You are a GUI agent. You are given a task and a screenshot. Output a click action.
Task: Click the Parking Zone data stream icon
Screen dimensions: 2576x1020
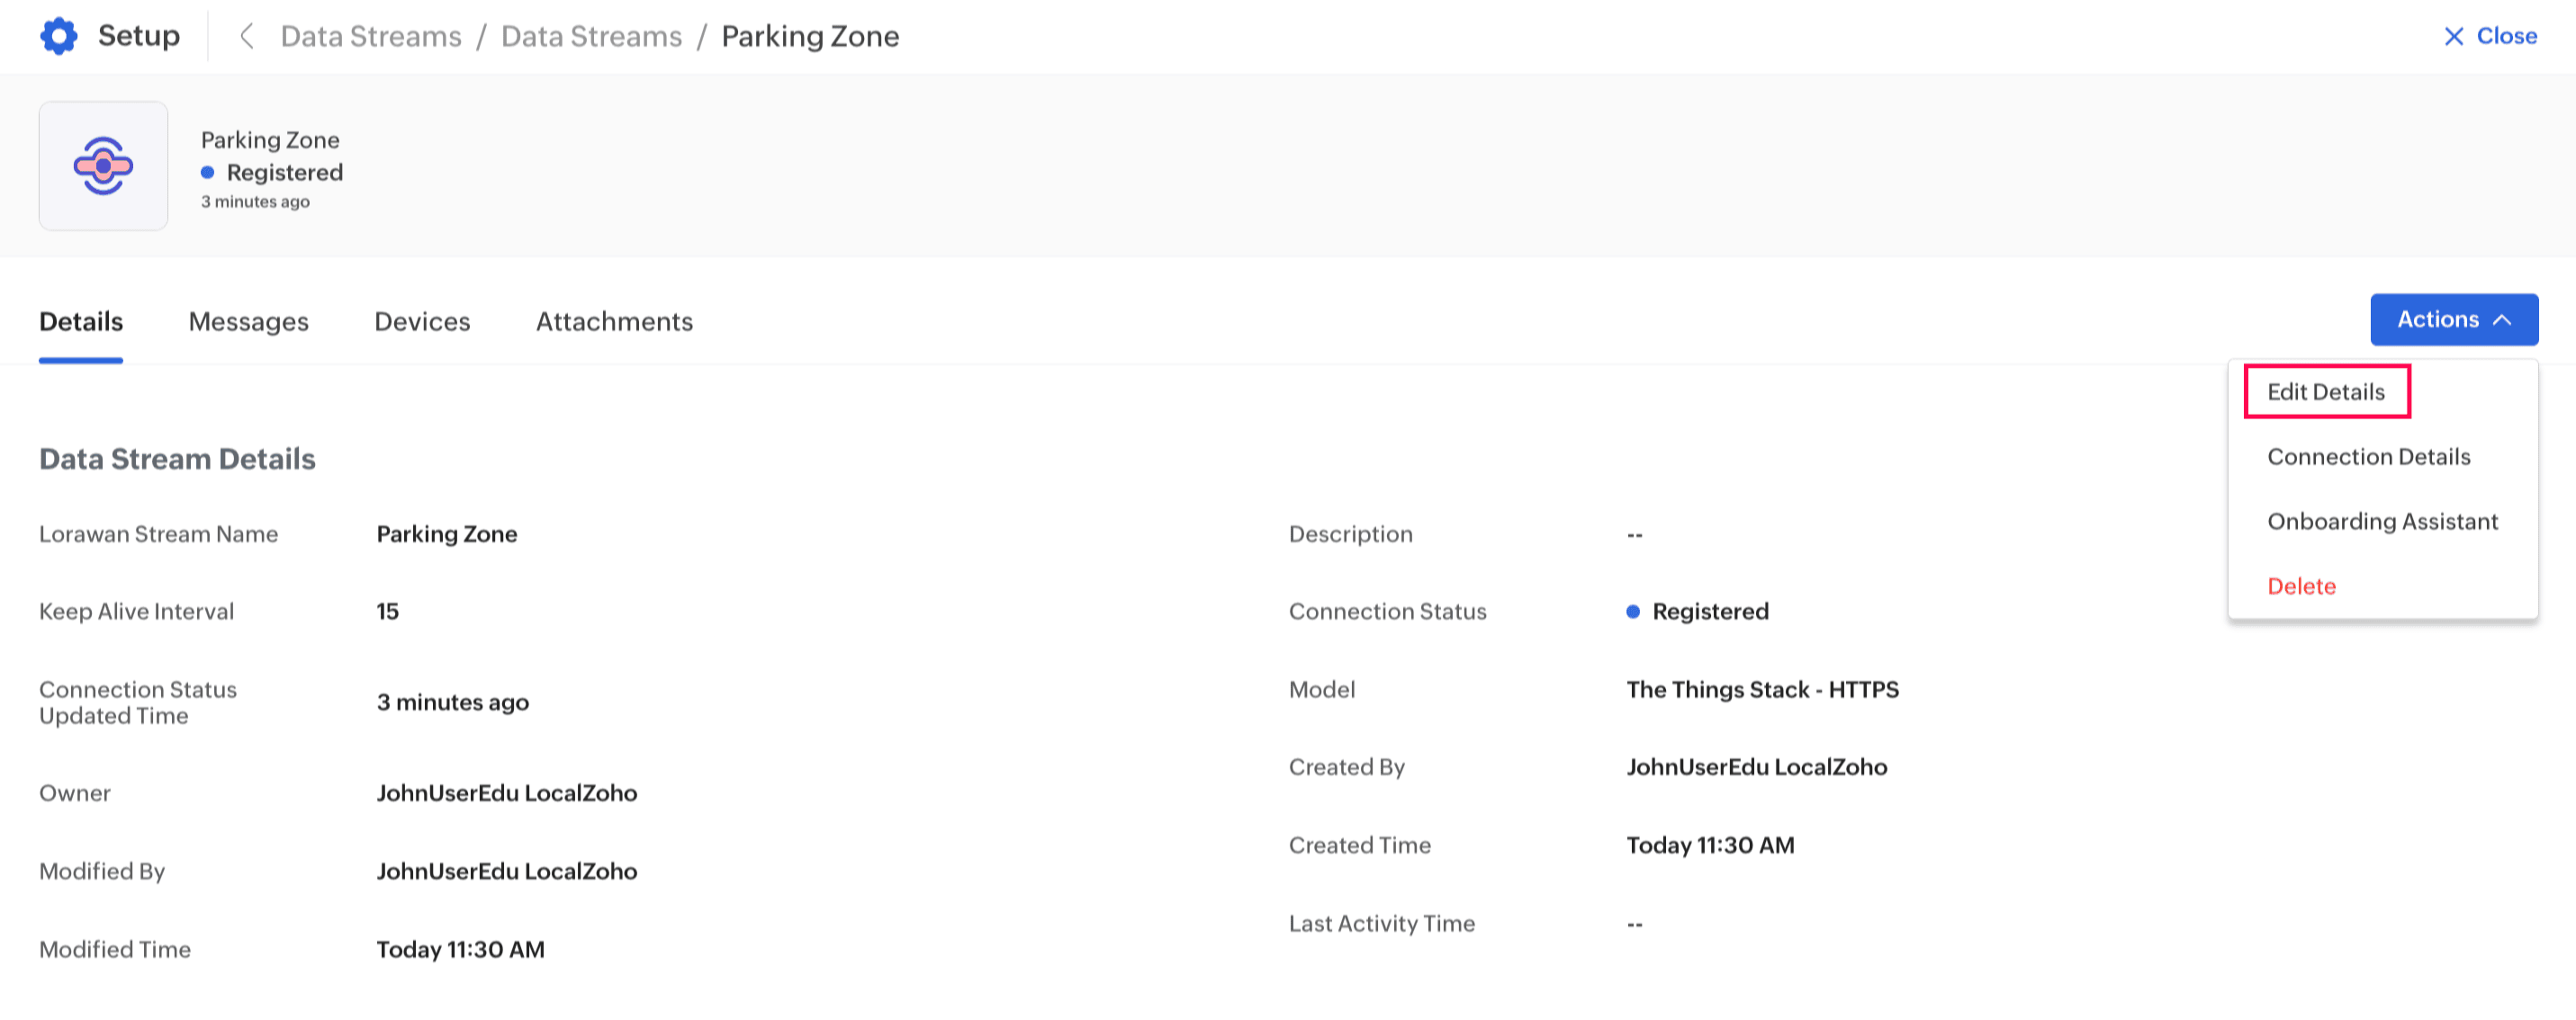[x=103, y=166]
